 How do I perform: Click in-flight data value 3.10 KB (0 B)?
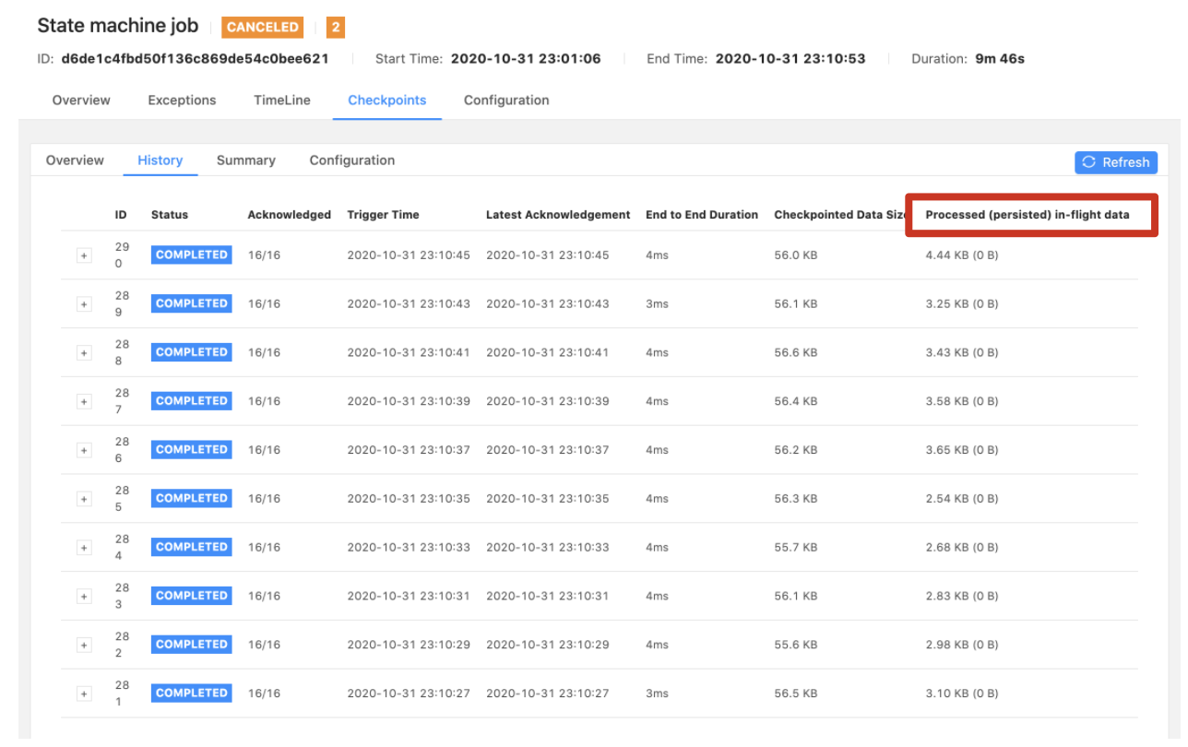(x=962, y=694)
